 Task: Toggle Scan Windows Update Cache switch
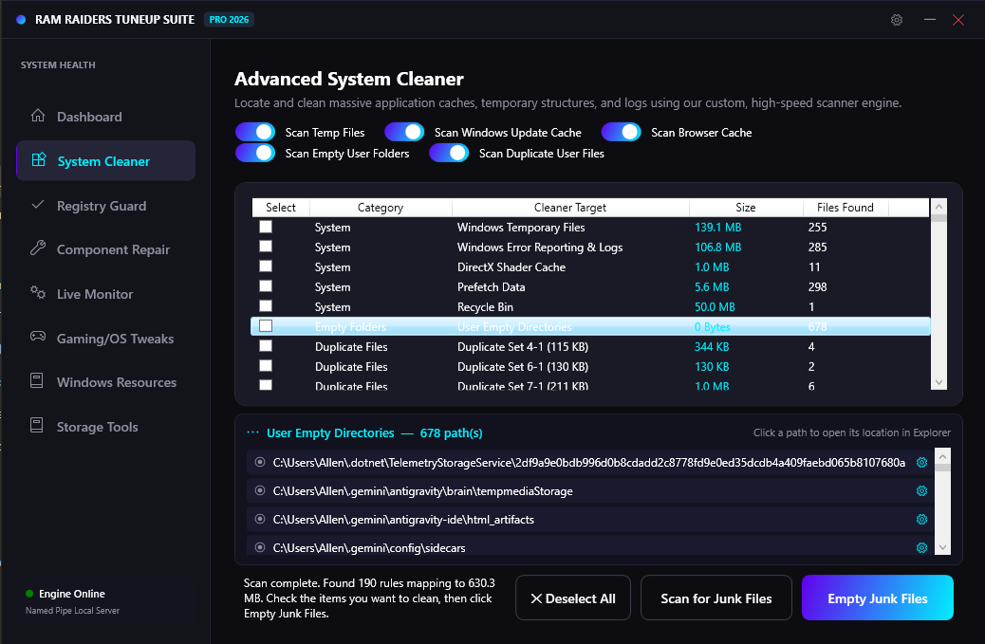coord(404,132)
